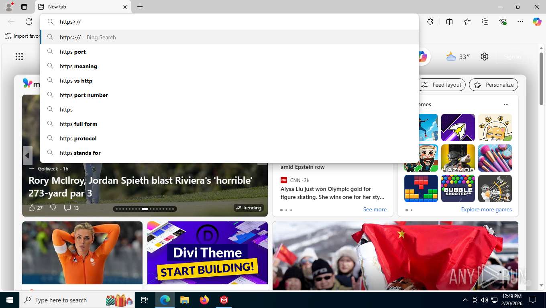Viewport: 546px width, 308px height.
Task: Open the Tetris blocks game thumbnail
Action: pos(421,188)
